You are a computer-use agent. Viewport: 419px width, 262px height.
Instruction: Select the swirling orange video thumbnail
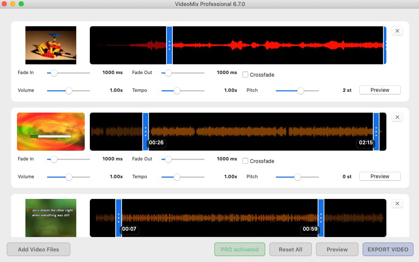pyautogui.click(x=51, y=132)
